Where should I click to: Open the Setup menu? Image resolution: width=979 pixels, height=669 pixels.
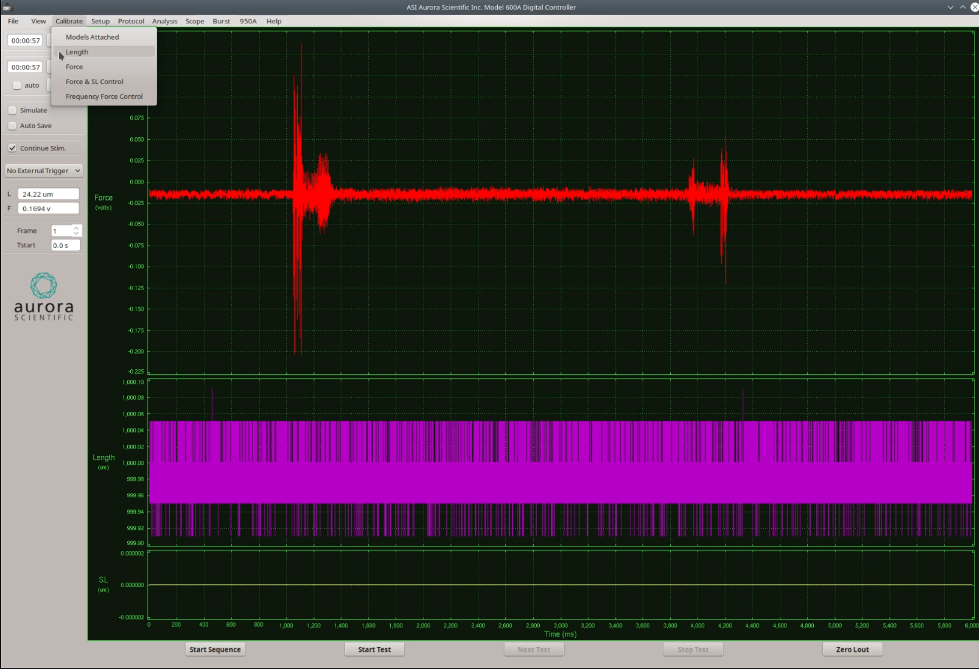(100, 21)
